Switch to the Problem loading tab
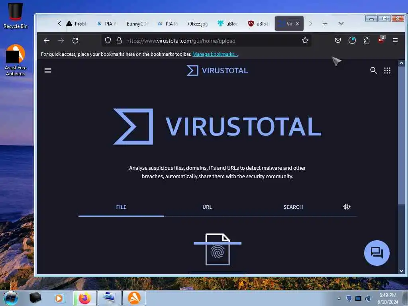Image resolution: width=408 pixels, height=306 pixels. coord(76,24)
